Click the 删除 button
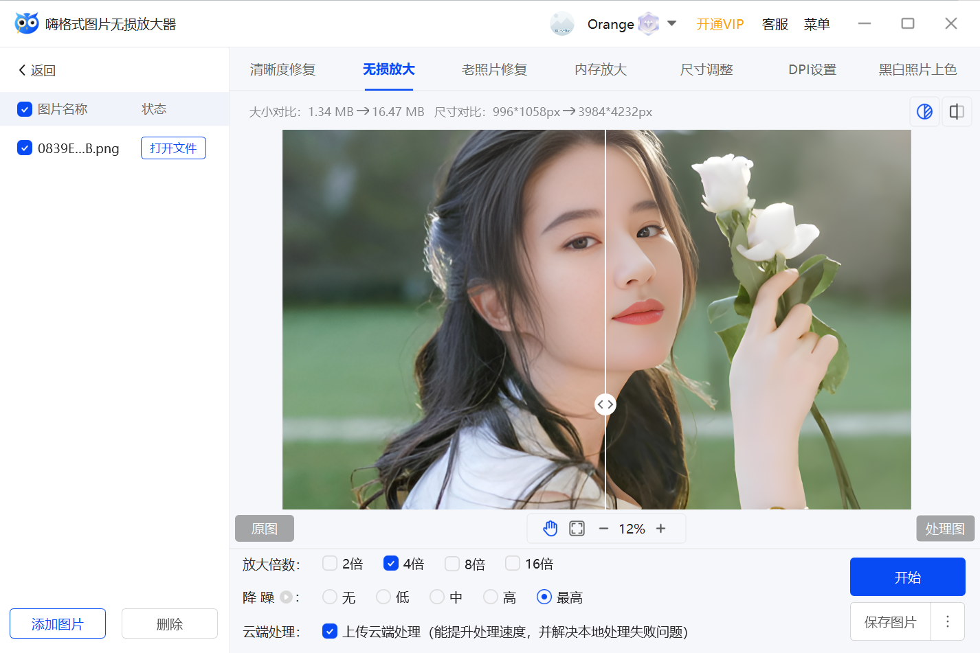The height and width of the screenshot is (653, 980). [x=170, y=623]
